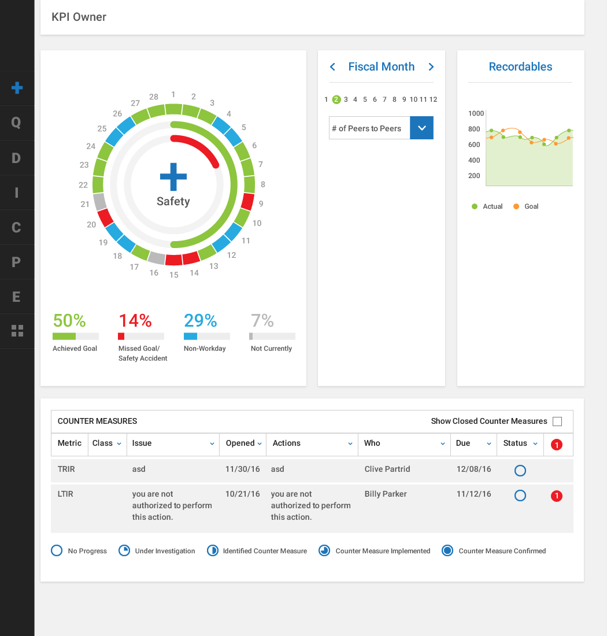Enable Show Closed Counter Measures checkbox

pyautogui.click(x=557, y=421)
